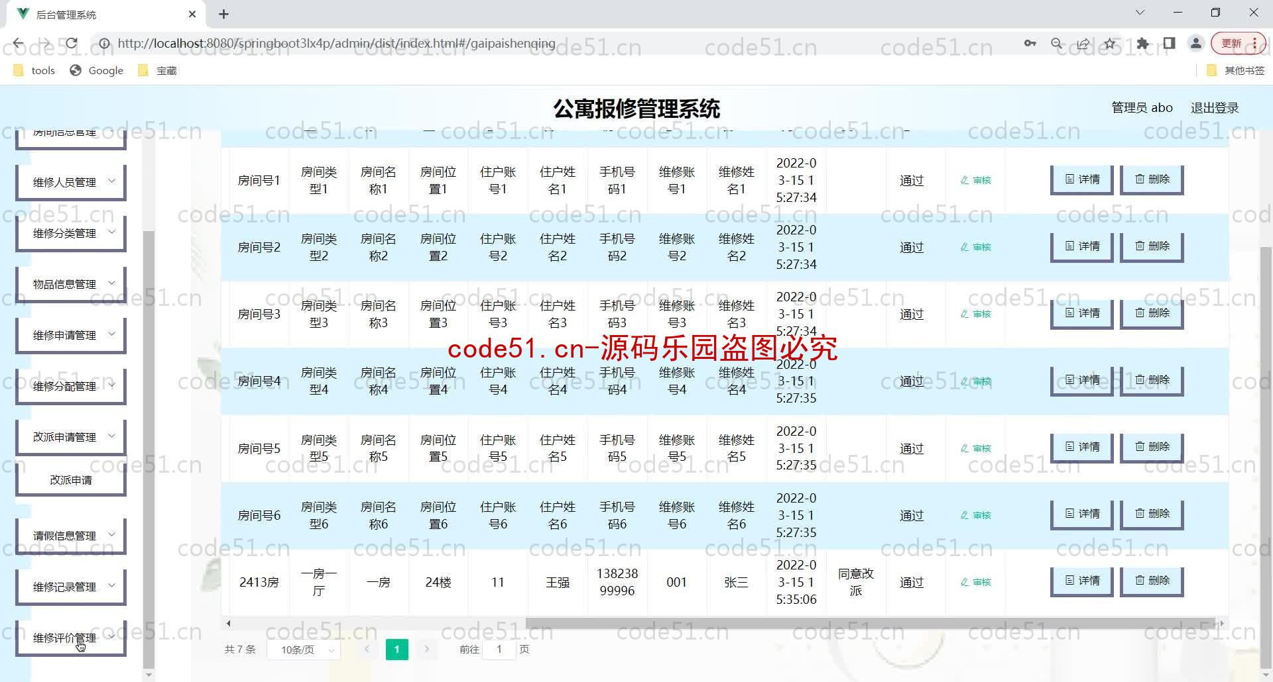1273x682 pixels.
Task: Expand the 请假信息管理 menu
Action: [71, 536]
